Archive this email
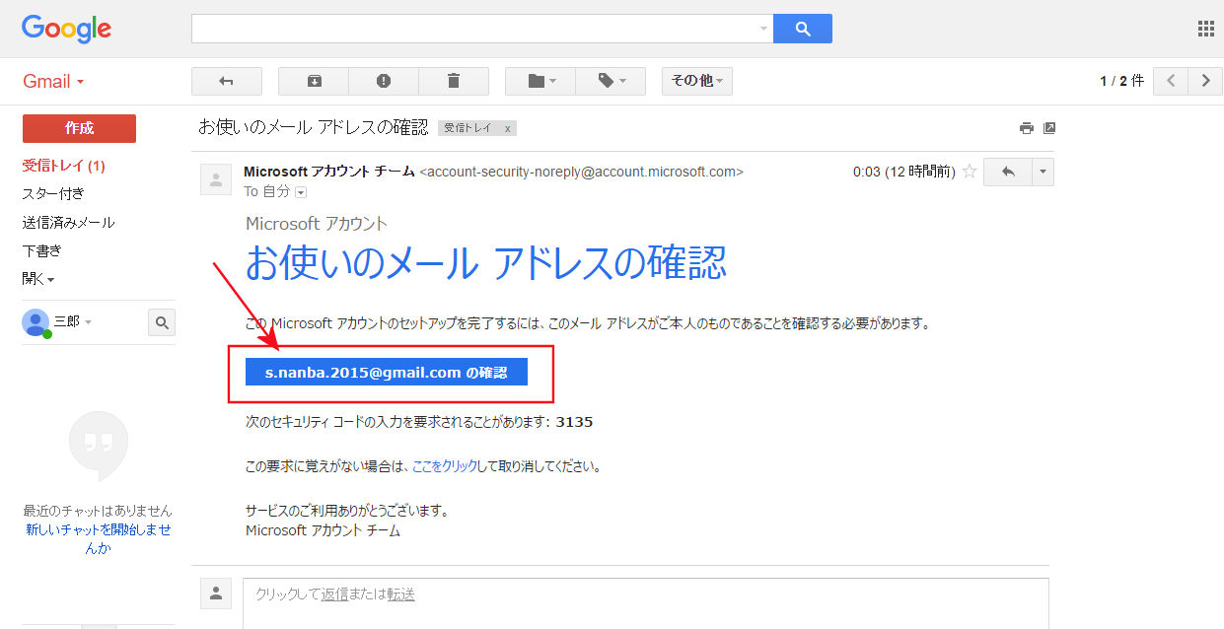 tap(314, 81)
